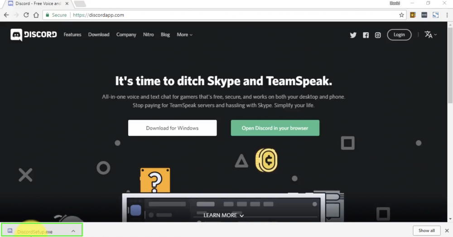Open DiscordSetup.exe download options arrow
Image resolution: width=453 pixels, height=237 pixels.
click(x=73, y=231)
